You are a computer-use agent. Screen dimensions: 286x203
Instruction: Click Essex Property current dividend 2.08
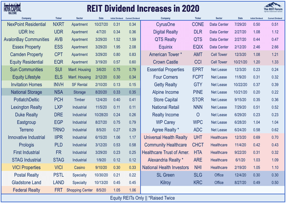click(x=132, y=47)
